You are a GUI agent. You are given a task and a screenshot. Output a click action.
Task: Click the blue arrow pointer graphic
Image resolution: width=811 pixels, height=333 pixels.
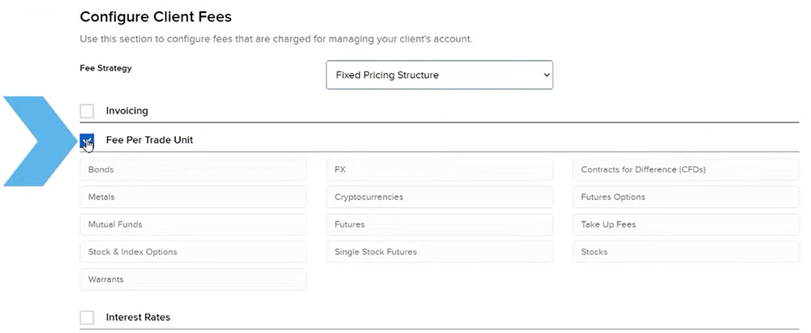pyautogui.click(x=39, y=141)
